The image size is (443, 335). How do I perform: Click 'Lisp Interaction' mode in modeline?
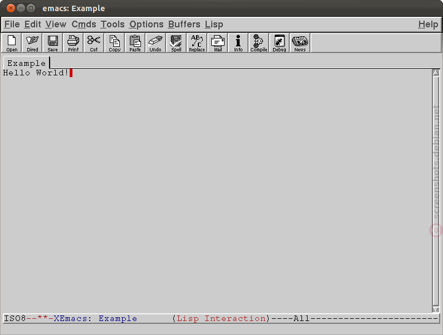[x=221, y=319]
